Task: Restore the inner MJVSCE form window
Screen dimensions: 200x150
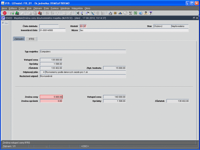Action: pyautogui.click(x=194, y=18)
